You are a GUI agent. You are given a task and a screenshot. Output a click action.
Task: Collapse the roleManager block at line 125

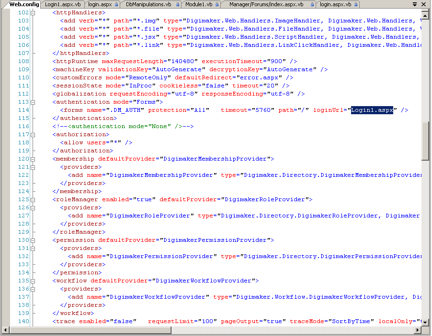(33, 200)
